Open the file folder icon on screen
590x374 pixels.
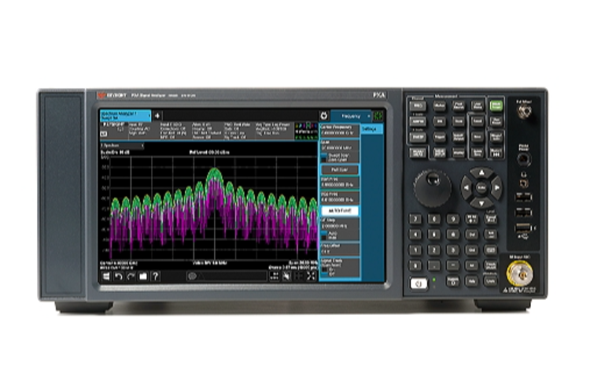(143, 277)
